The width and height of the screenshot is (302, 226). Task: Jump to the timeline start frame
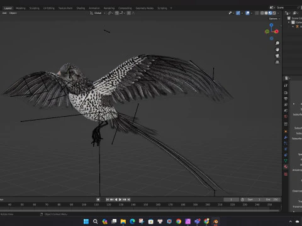click(x=108, y=200)
